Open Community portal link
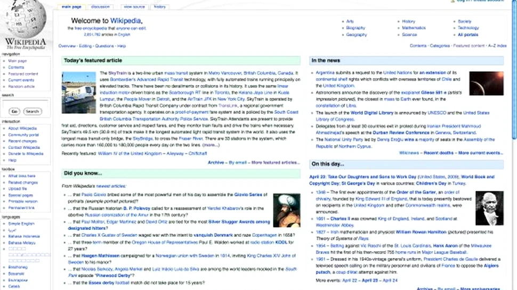The width and height of the screenshot is (517, 290). coord(23,135)
